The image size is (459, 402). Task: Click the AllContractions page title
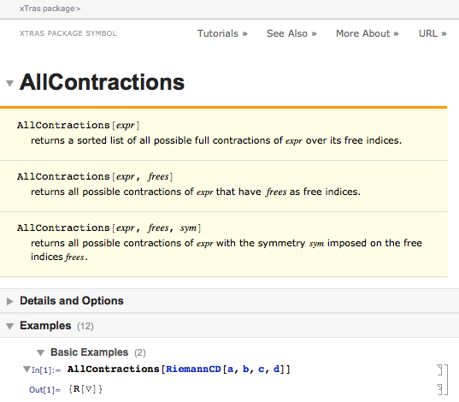102,82
